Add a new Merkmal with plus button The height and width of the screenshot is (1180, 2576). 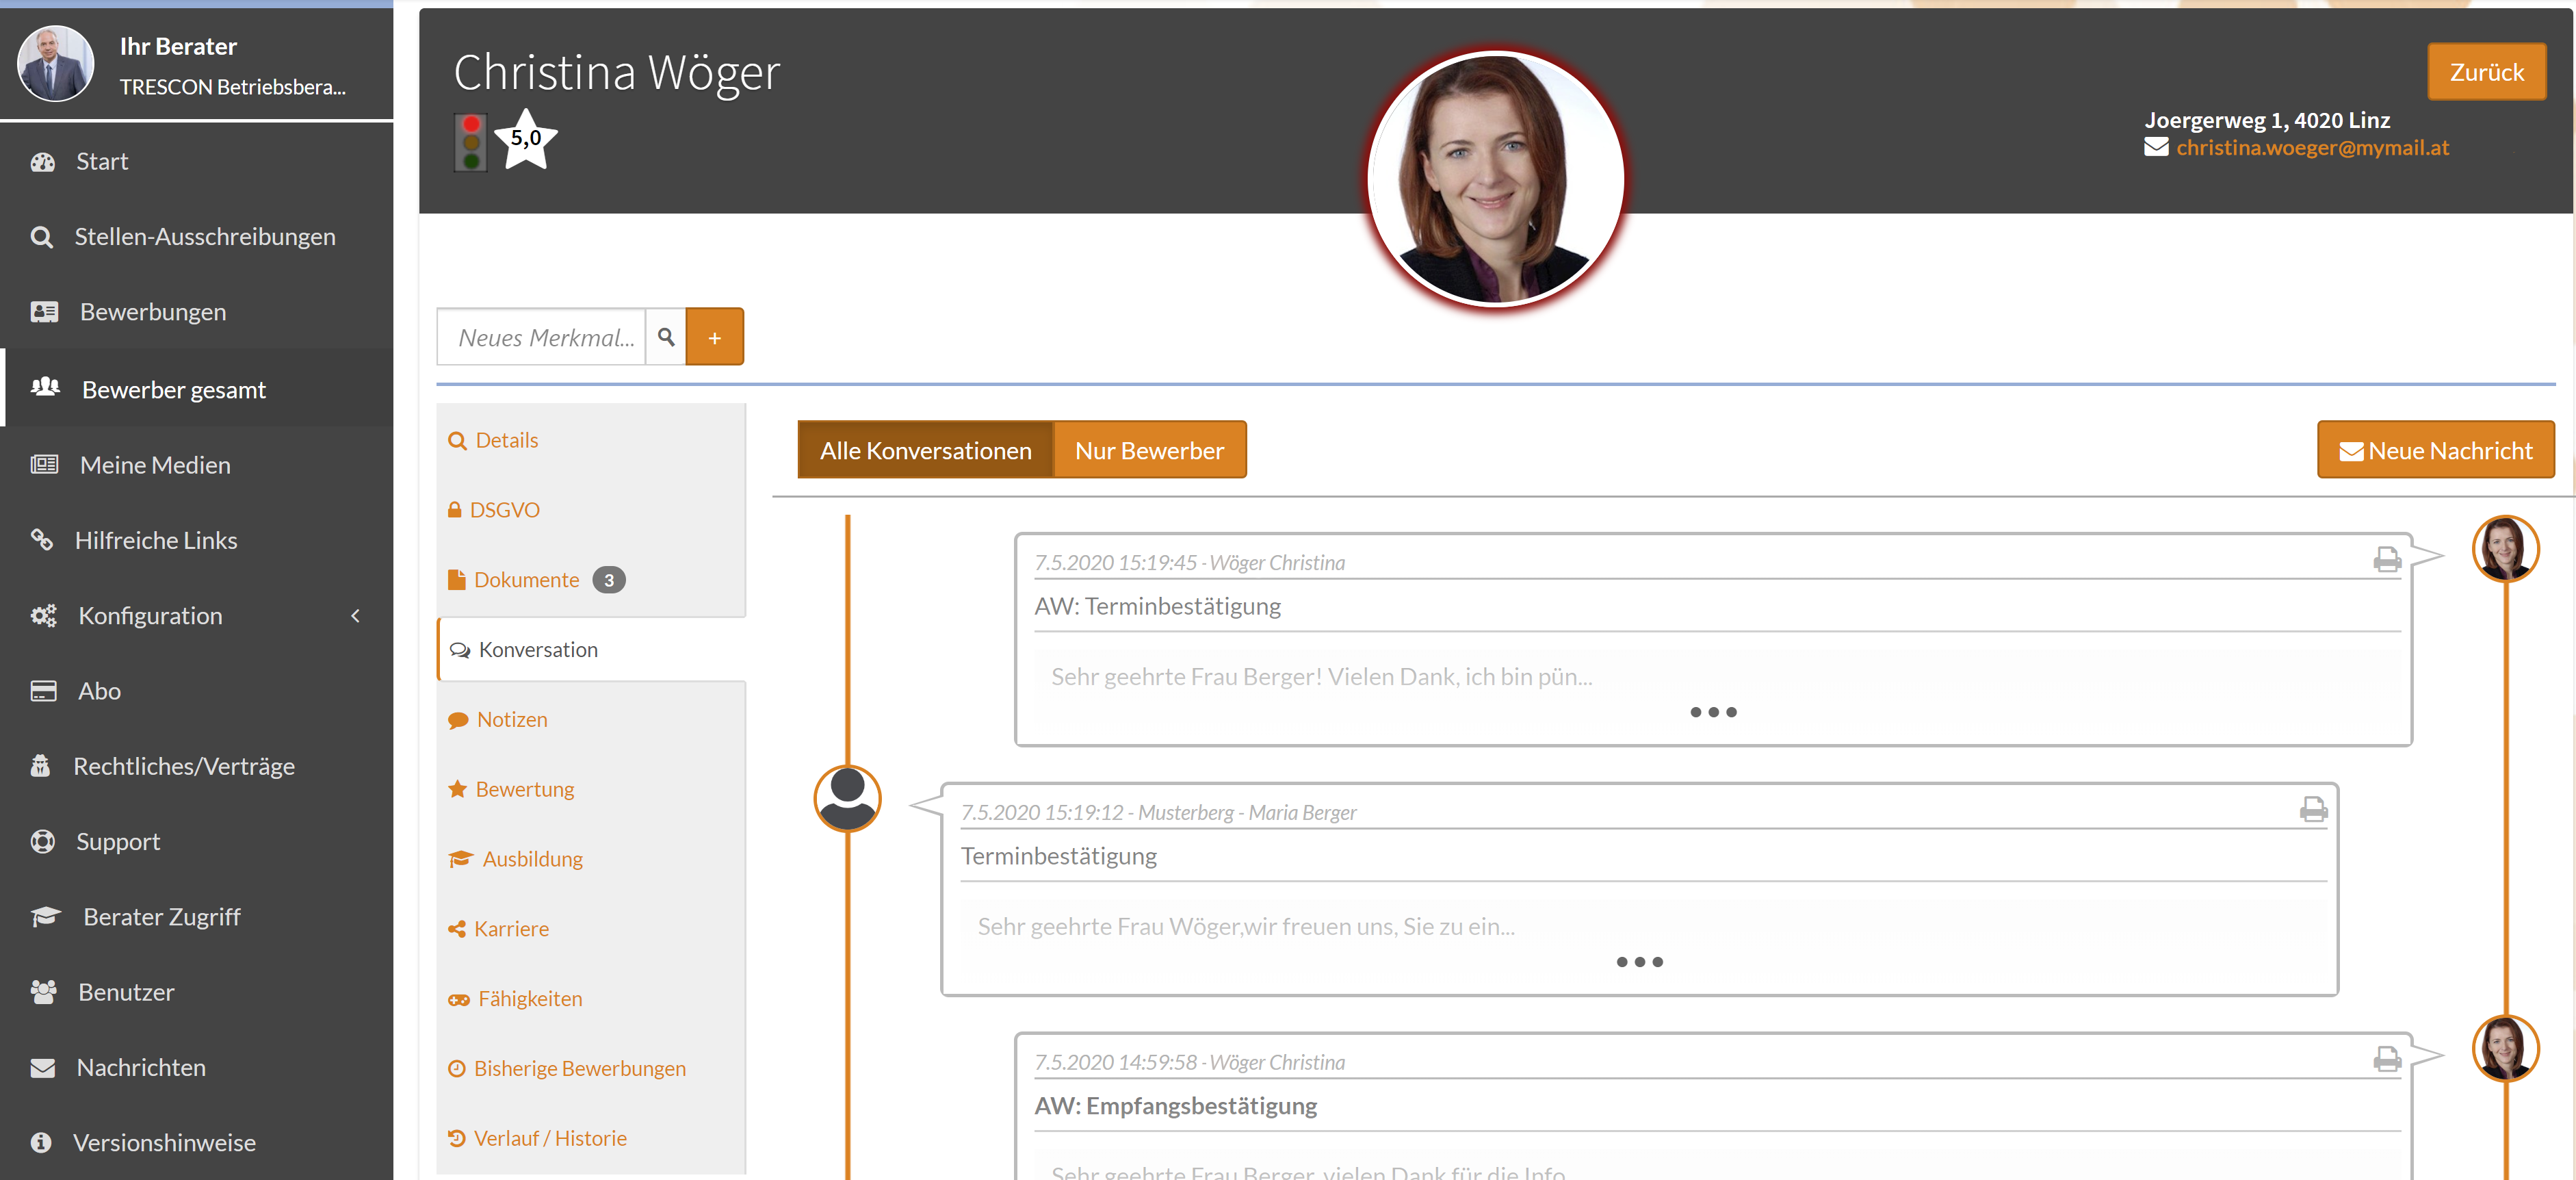(714, 337)
